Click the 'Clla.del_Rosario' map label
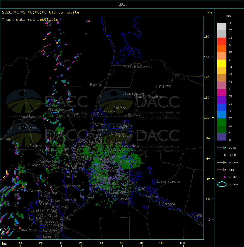The width and height of the screenshot is (244, 247). (x=138, y=66)
